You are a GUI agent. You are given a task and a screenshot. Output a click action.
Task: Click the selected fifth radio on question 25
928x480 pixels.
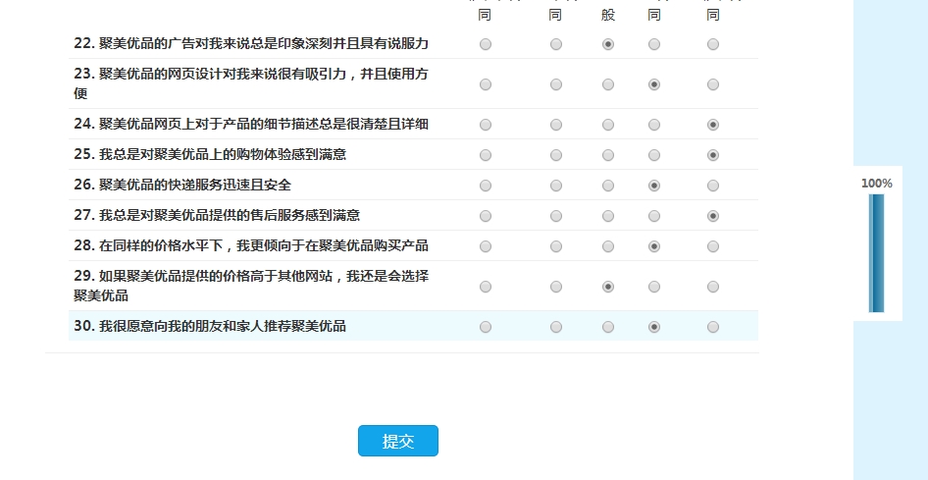713,155
